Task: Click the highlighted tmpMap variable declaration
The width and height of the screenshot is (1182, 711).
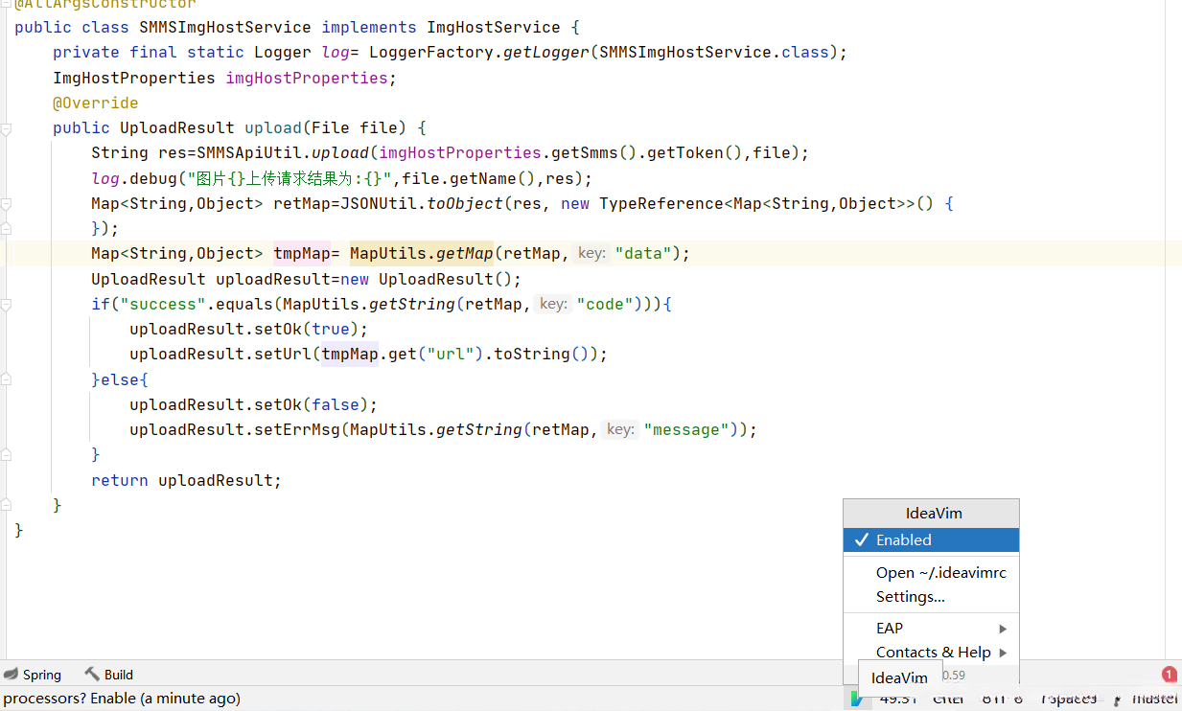Action: pyautogui.click(x=301, y=254)
